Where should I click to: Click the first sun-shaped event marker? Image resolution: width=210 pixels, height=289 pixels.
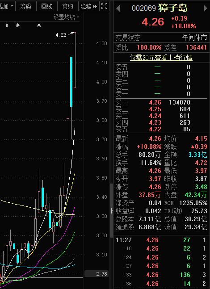click(17, 25)
